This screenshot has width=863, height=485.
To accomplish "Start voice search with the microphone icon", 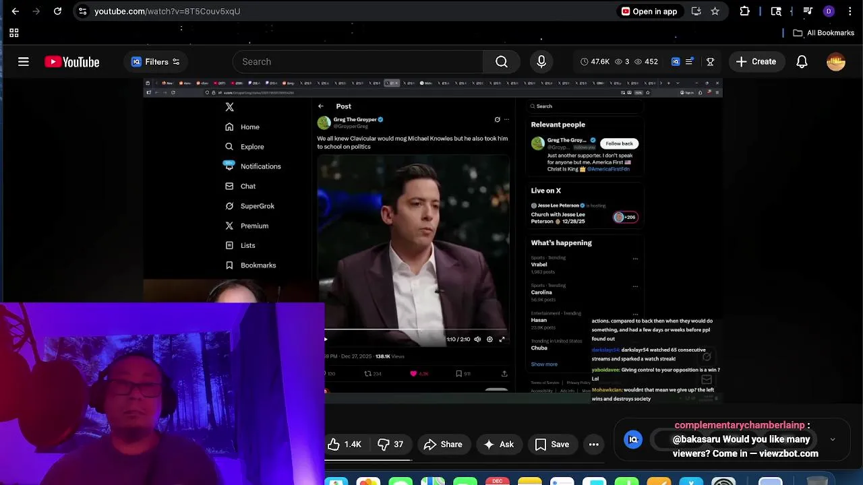I will pyautogui.click(x=541, y=62).
